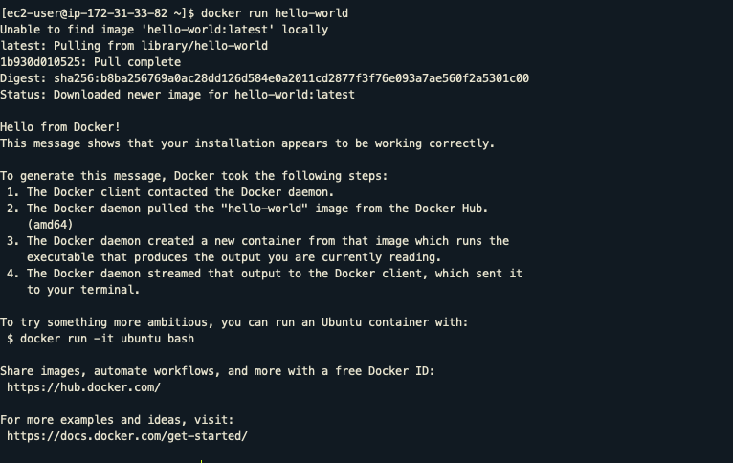Click step 1 about the Docker client
733x463 pixels.
click(170, 192)
